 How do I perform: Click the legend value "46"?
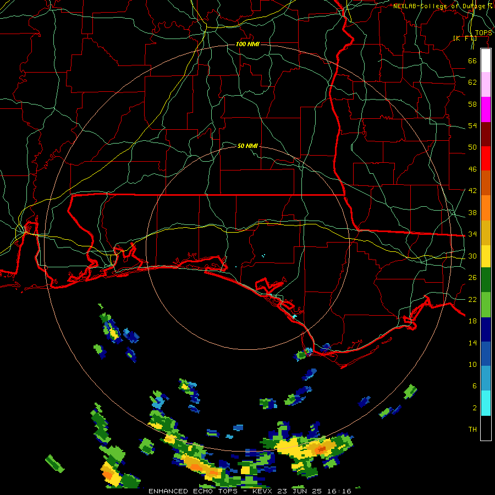pyautogui.click(x=472, y=169)
